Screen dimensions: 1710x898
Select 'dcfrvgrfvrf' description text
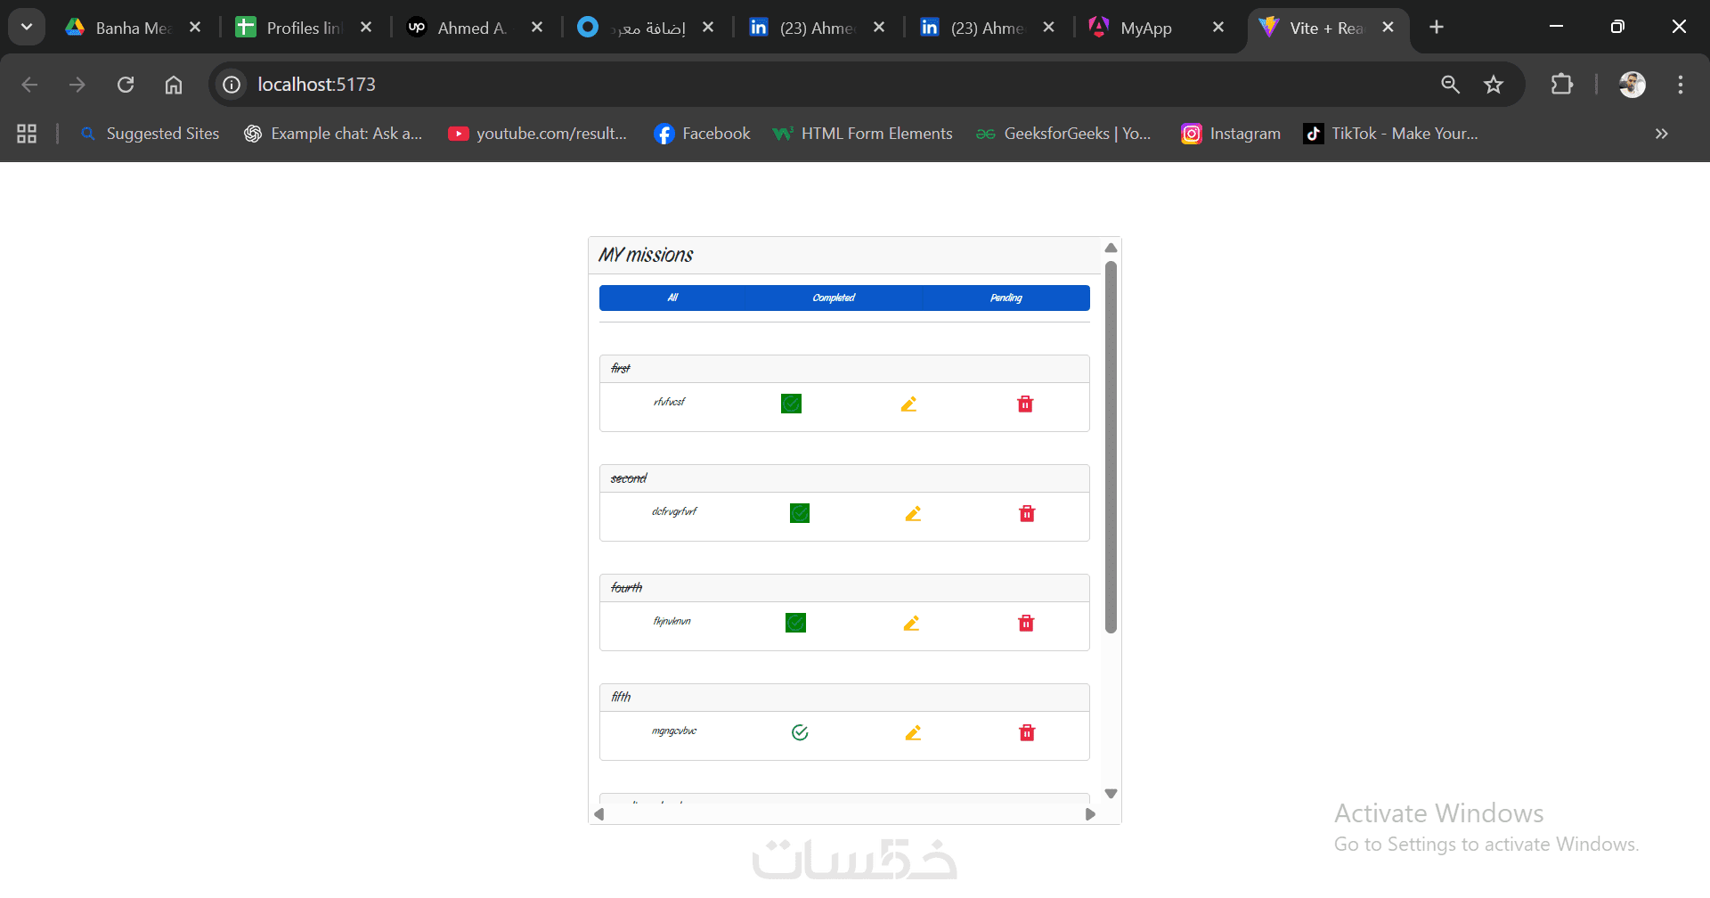click(x=674, y=511)
